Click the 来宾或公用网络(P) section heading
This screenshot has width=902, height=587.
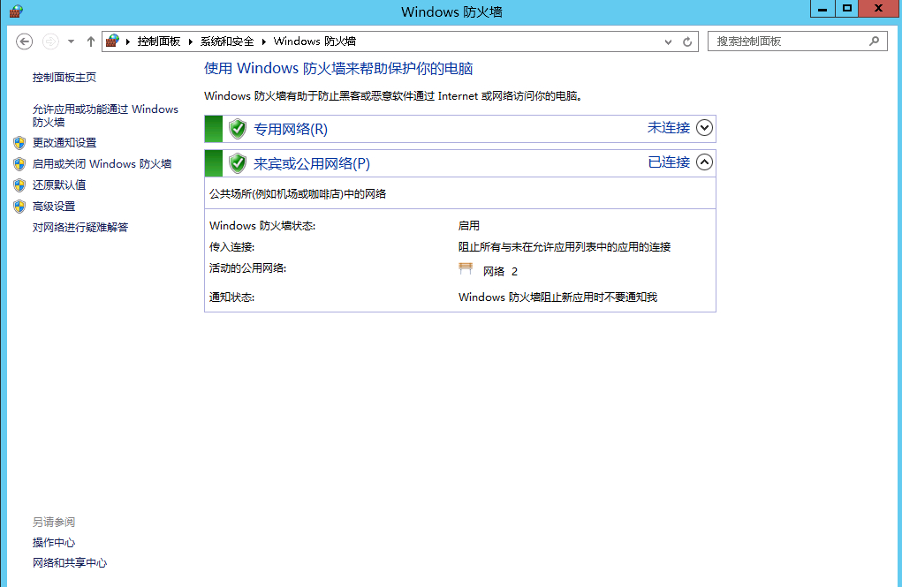point(312,164)
